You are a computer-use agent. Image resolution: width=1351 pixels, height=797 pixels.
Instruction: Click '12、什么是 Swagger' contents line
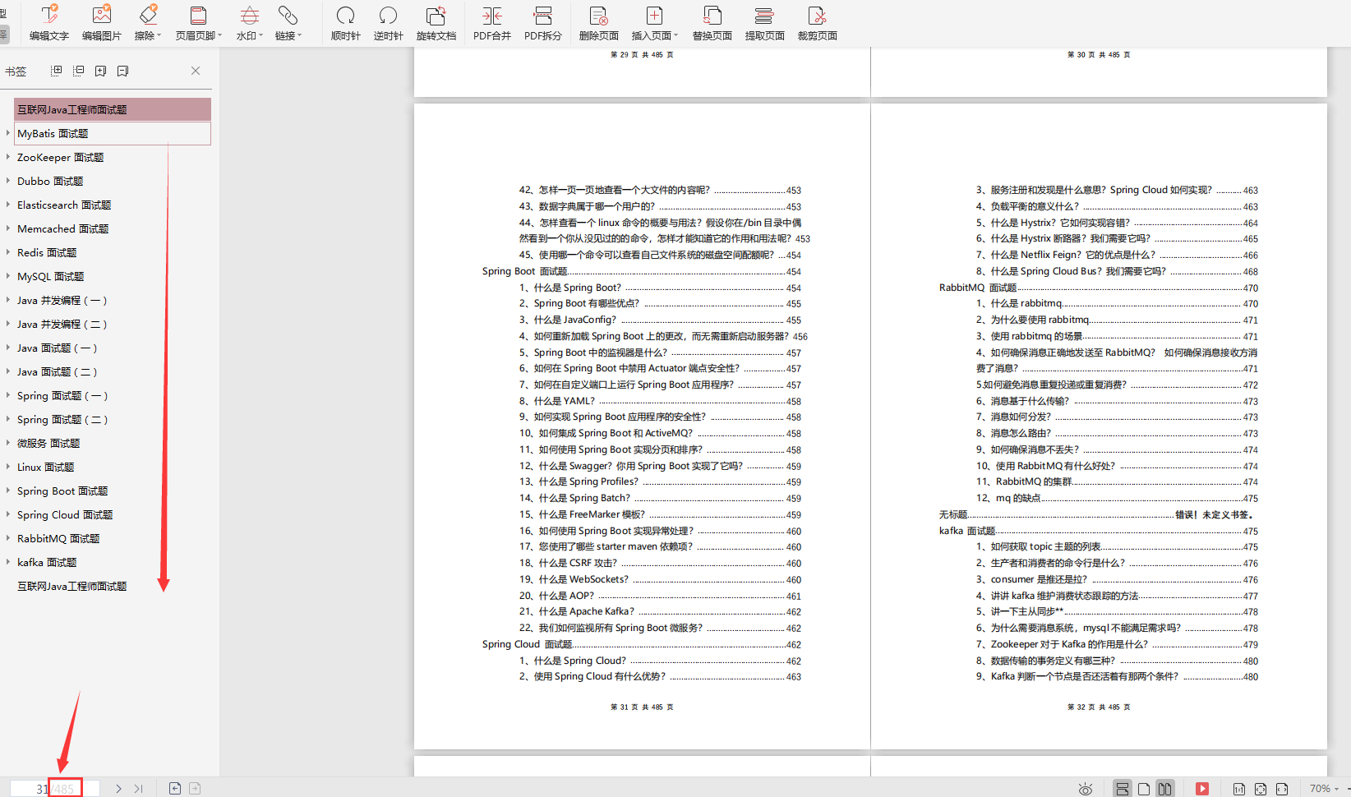[660, 466]
